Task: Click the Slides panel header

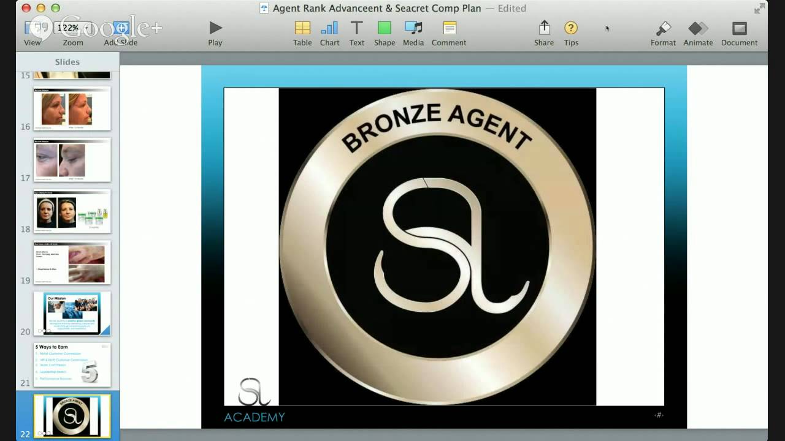Action: 67,62
